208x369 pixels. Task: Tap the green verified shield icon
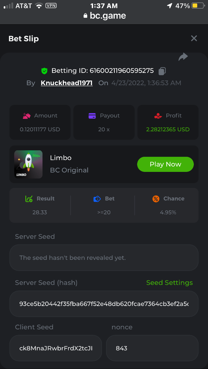[x=44, y=71]
